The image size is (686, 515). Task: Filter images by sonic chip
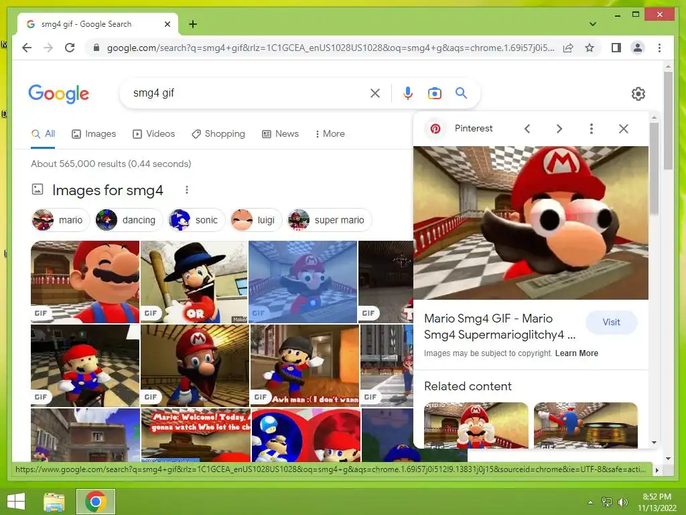[197, 220]
